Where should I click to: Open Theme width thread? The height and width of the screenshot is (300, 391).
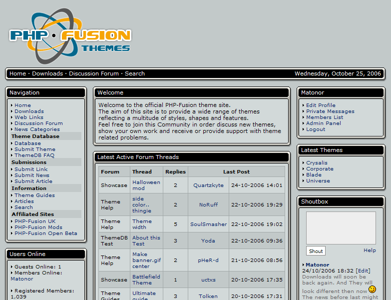[x=142, y=224]
